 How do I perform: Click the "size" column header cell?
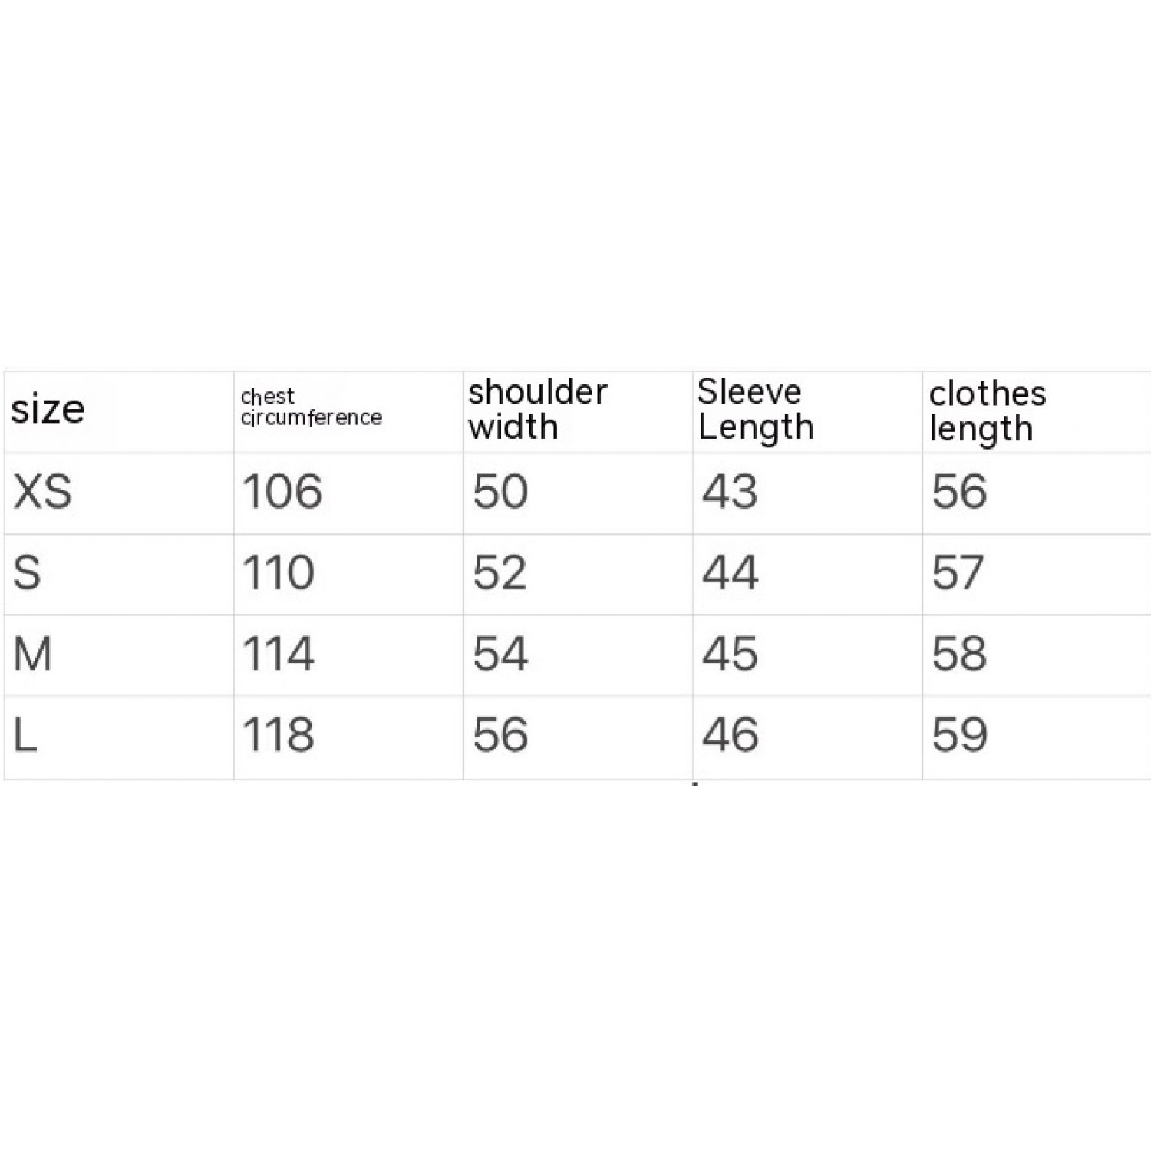(x=48, y=410)
